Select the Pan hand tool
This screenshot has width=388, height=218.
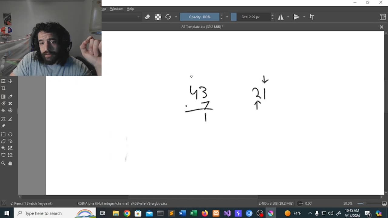pos(10,163)
